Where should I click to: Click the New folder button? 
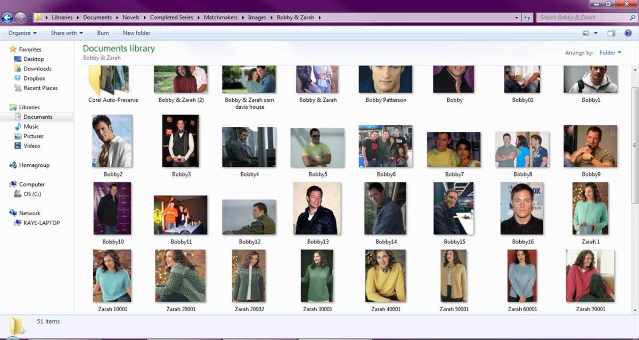click(x=136, y=33)
